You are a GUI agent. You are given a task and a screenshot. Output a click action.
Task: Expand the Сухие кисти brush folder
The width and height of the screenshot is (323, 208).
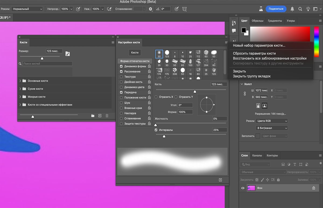[20, 89]
